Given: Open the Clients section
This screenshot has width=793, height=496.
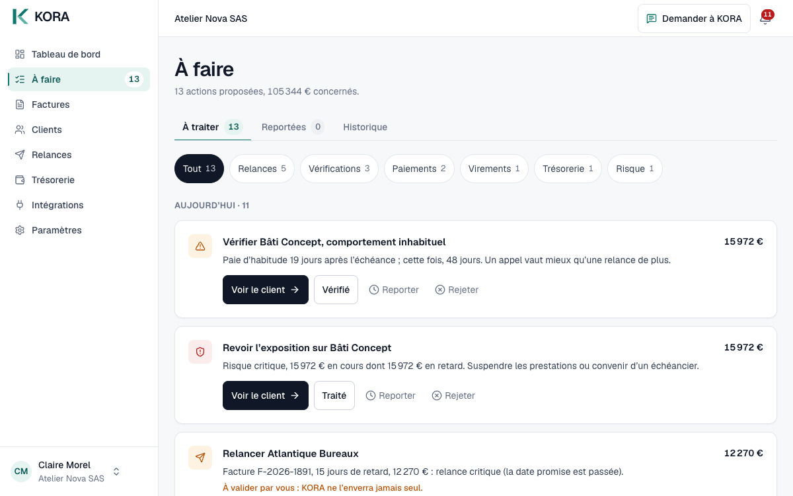Looking at the screenshot, I should pos(79,130).
